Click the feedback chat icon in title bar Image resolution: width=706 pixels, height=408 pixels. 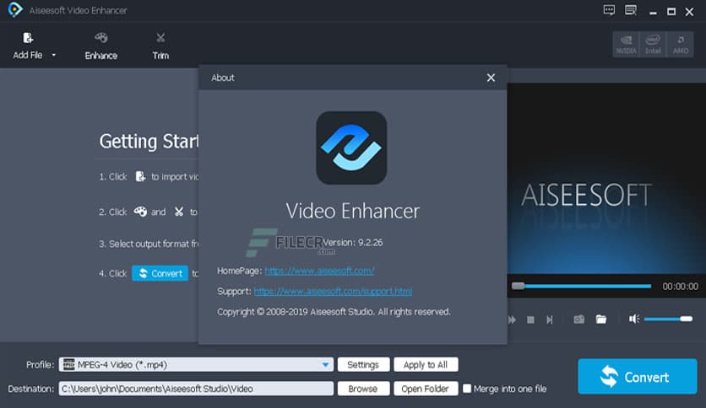pos(609,10)
